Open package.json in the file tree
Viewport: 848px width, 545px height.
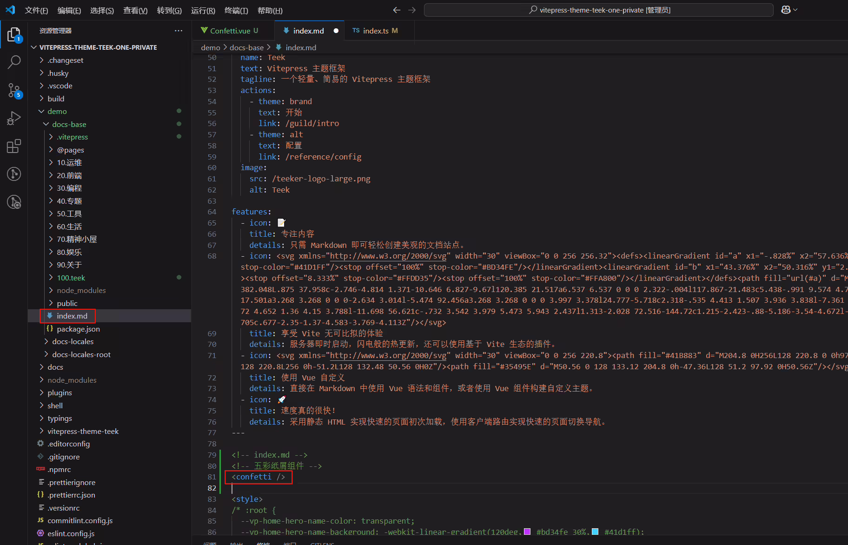(x=78, y=329)
